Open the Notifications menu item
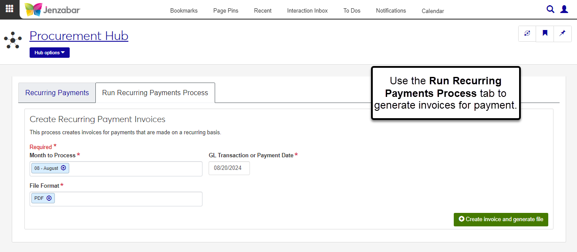This screenshot has height=252, width=577. (x=391, y=10)
